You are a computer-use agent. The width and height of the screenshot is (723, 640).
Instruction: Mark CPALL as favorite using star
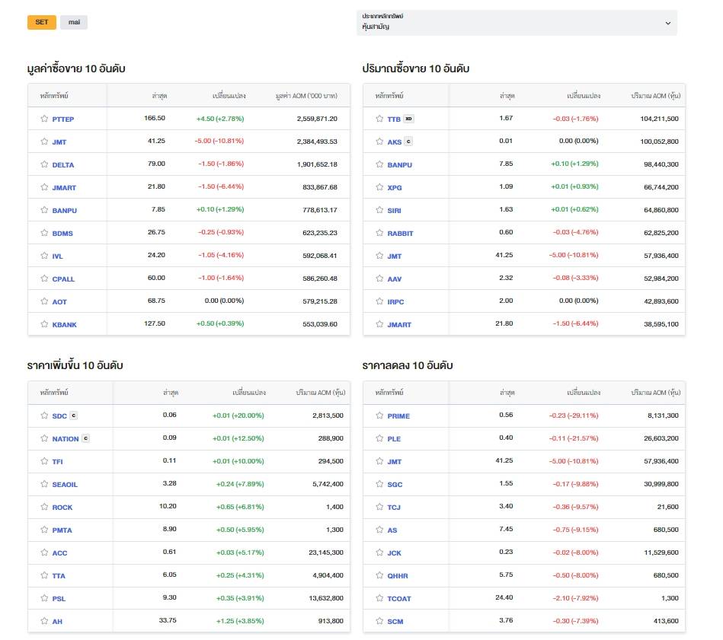click(x=44, y=279)
